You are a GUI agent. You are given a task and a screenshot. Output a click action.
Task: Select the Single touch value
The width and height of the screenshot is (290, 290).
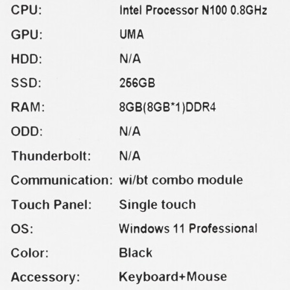coord(157,204)
